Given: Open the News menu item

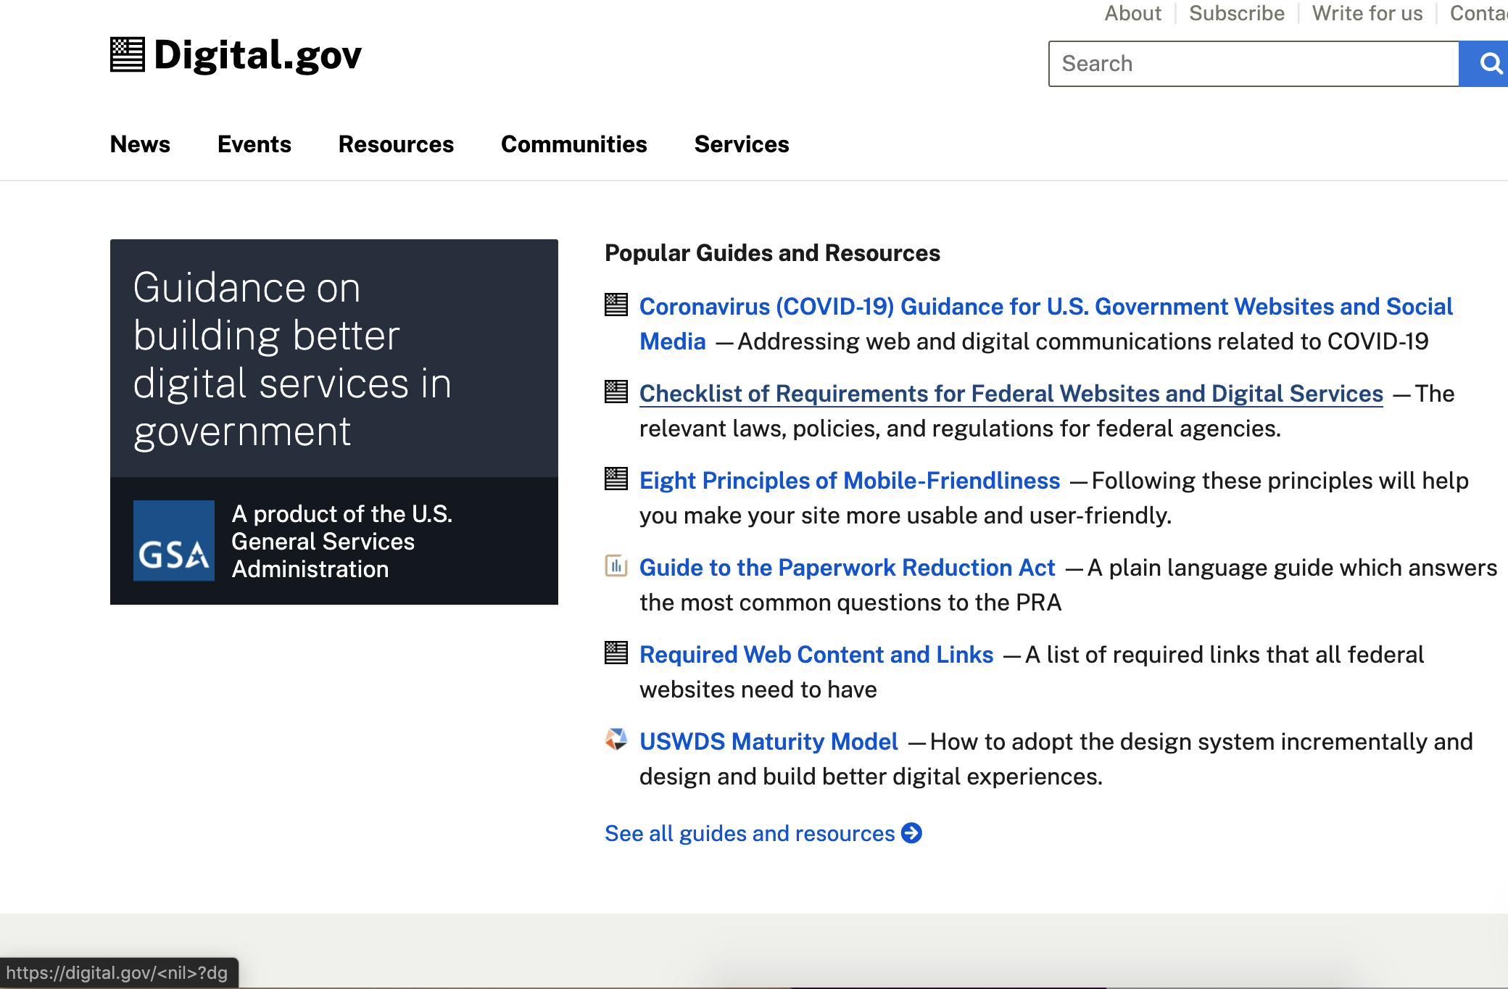Looking at the screenshot, I should [140, 144].
